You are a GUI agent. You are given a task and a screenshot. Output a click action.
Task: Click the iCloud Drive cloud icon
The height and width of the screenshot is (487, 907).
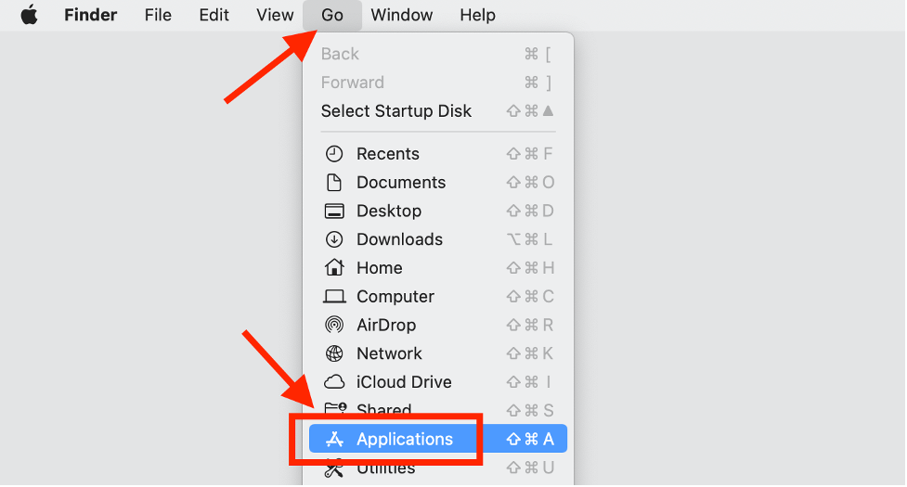tap(334, 382)
